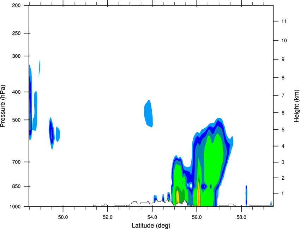Click the 200 pressure tick label
Image resolution: width=300 pixels, height=229 pixels.
[x=16, y=5]
